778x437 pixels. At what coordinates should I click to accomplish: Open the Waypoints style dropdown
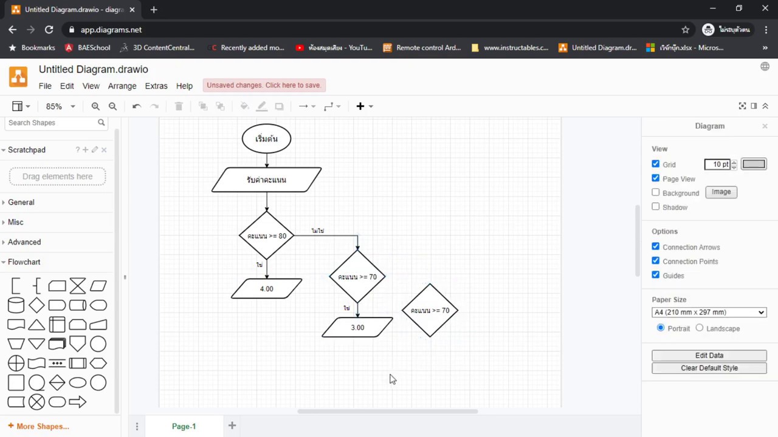click(332, 106)
